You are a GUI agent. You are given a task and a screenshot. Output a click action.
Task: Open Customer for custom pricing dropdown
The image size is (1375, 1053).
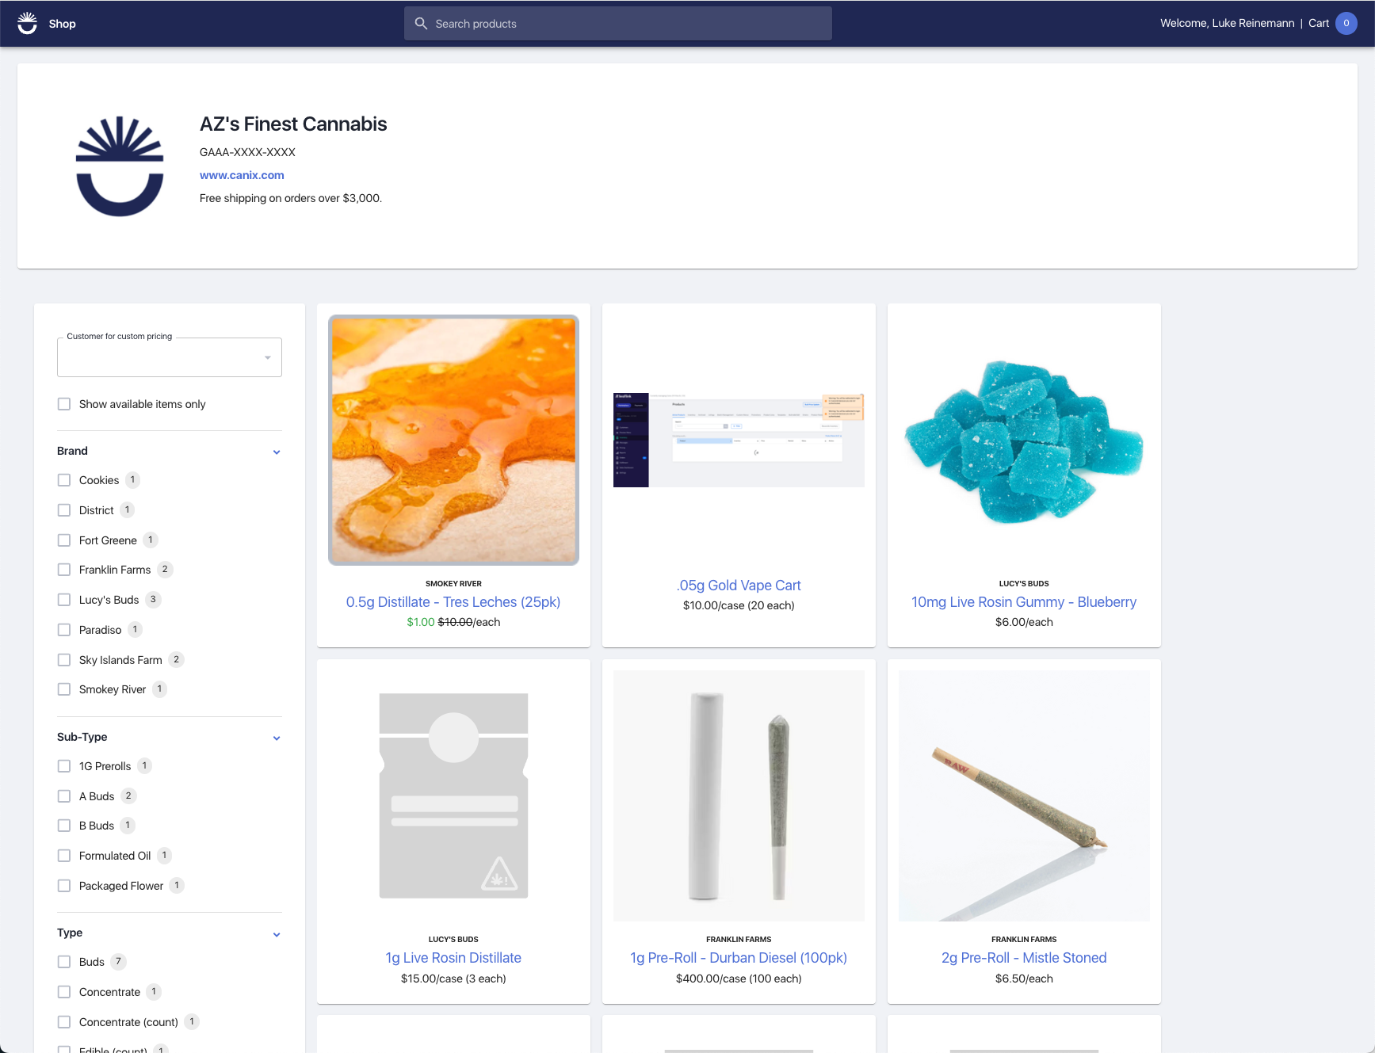pyautogui.click(x=169, y=357)
